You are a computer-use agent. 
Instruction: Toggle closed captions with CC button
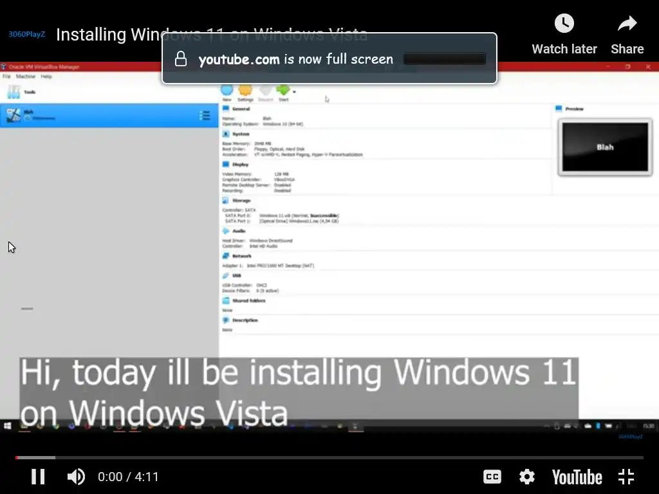tap(492, 477)
